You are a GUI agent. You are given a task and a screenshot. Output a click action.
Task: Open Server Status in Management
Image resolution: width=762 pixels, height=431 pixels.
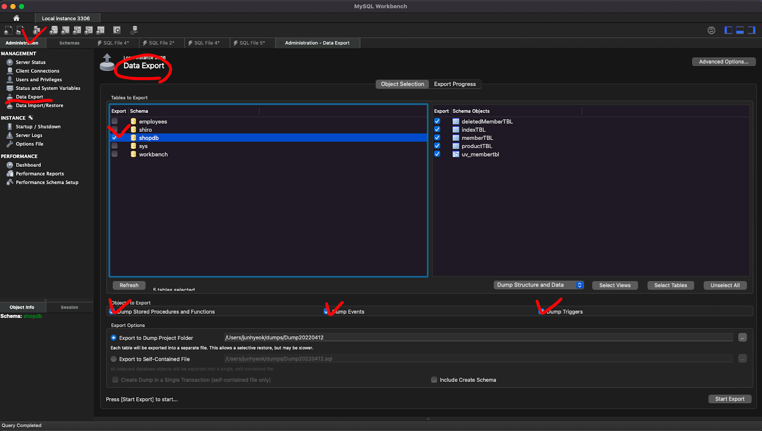pyautogui.click(x=30, y=62)
